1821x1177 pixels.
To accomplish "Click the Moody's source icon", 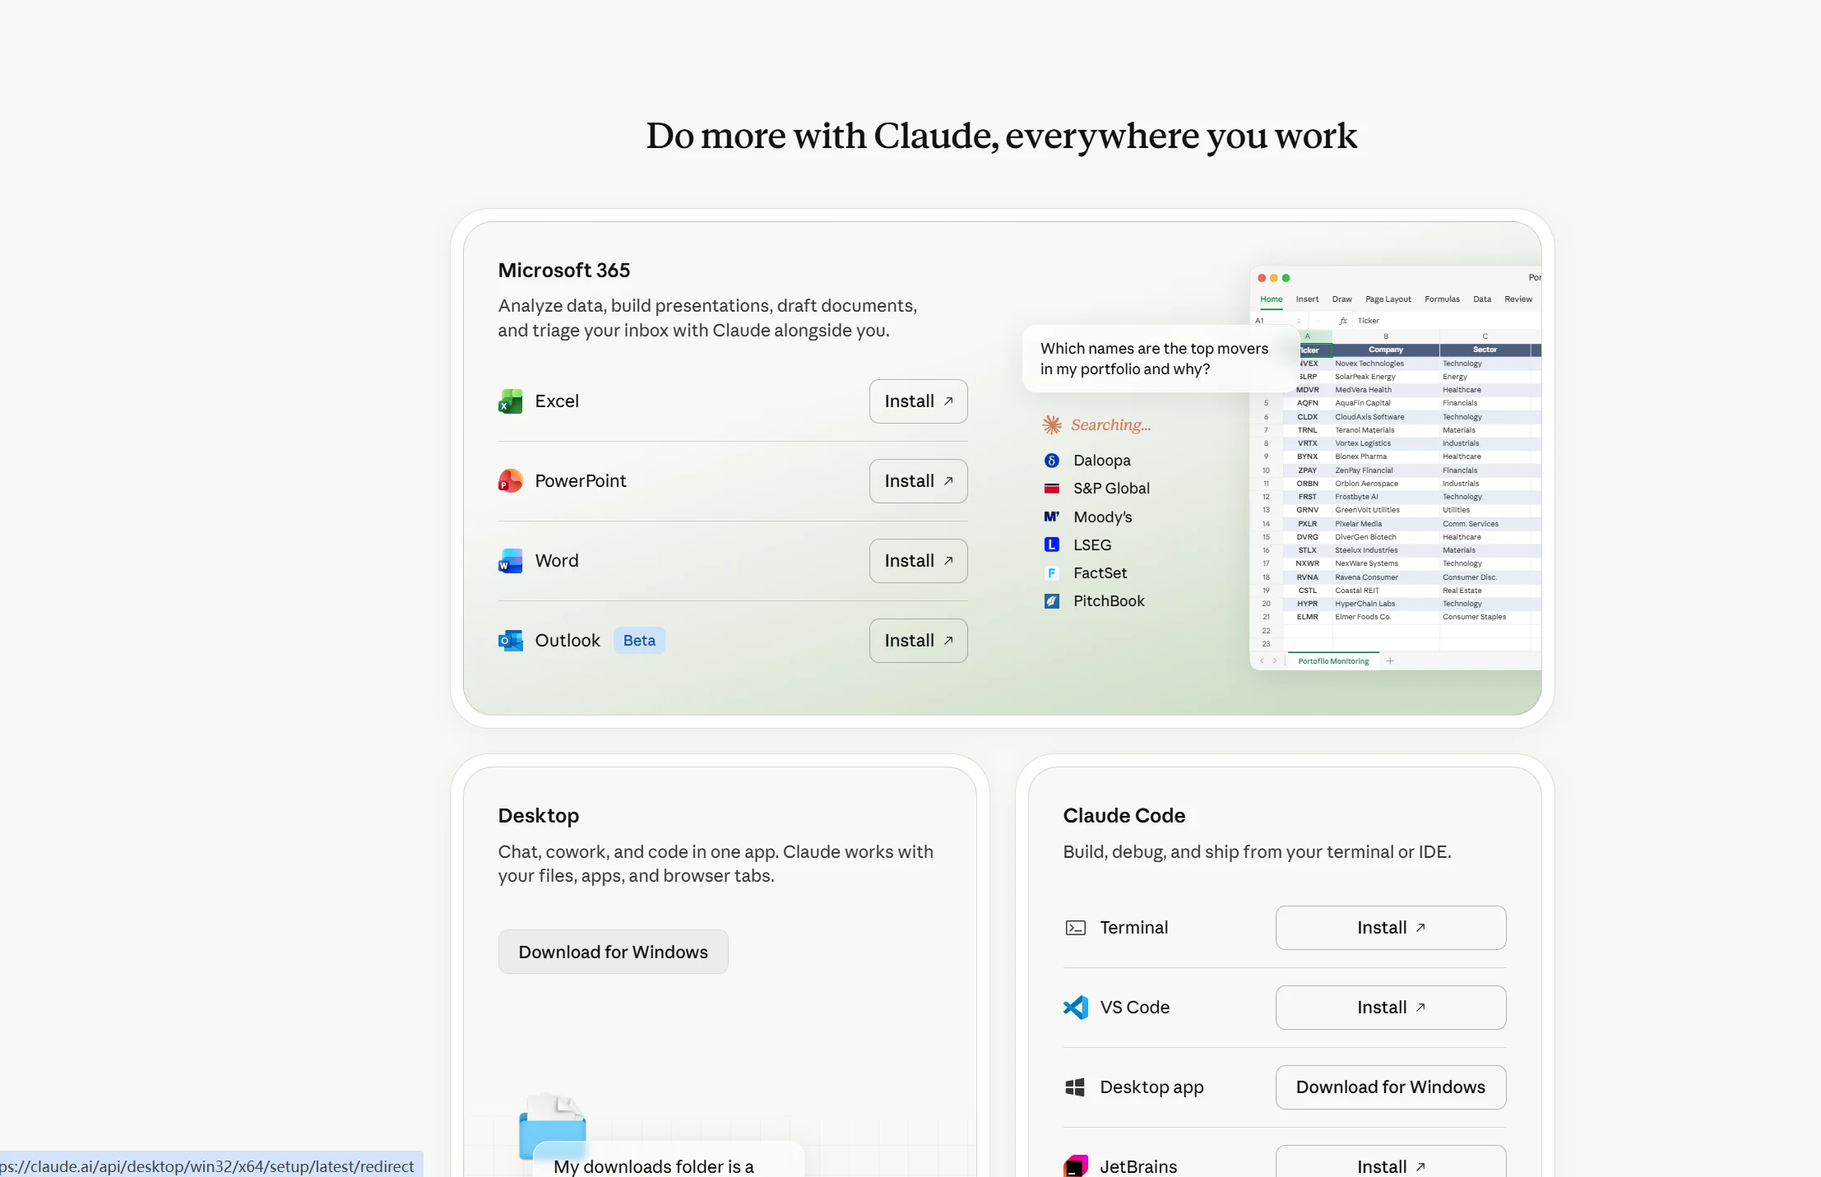I will click(1051, 517).
